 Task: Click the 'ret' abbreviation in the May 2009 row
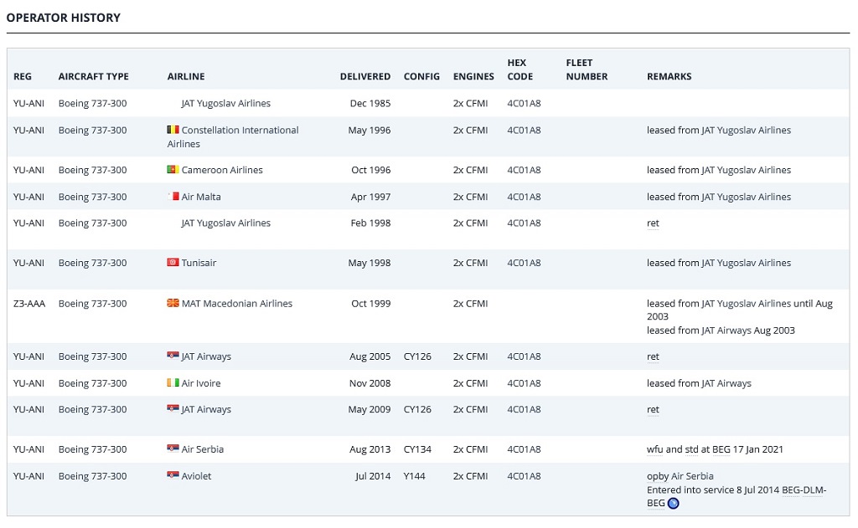point(653,409)
